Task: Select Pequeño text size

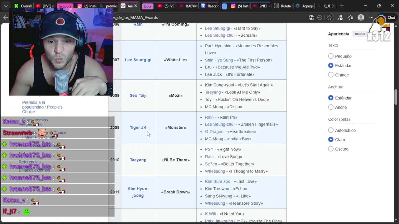Action: pos(331,56)
